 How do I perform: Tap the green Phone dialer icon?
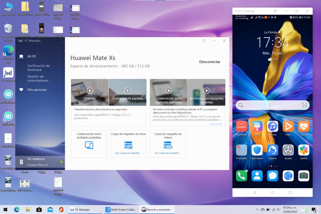(x=241, y=176)
